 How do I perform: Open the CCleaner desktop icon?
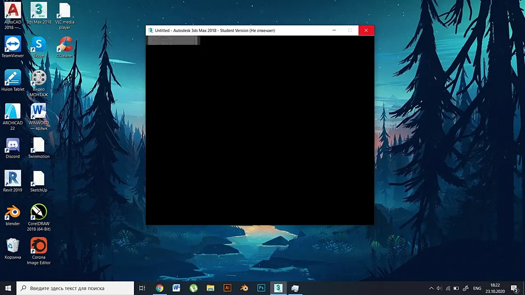pos(65,47)
